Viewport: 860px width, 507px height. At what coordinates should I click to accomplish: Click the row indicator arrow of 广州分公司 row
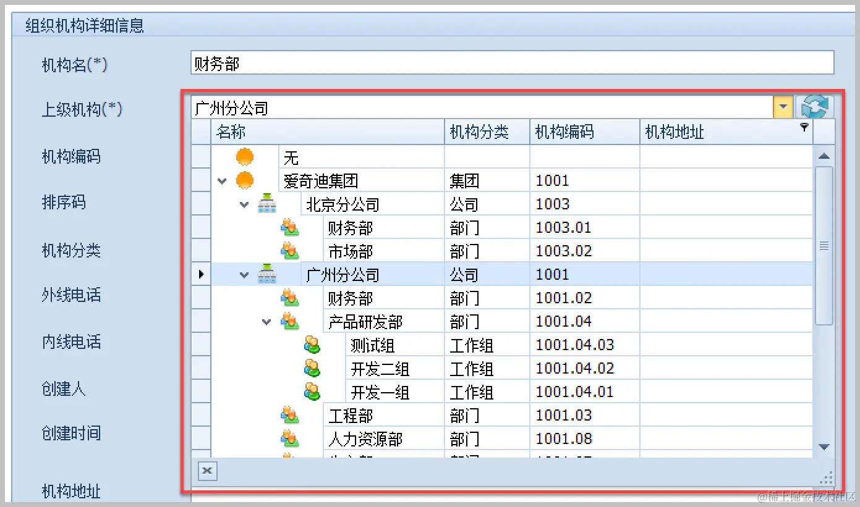(x=201, y=274)
